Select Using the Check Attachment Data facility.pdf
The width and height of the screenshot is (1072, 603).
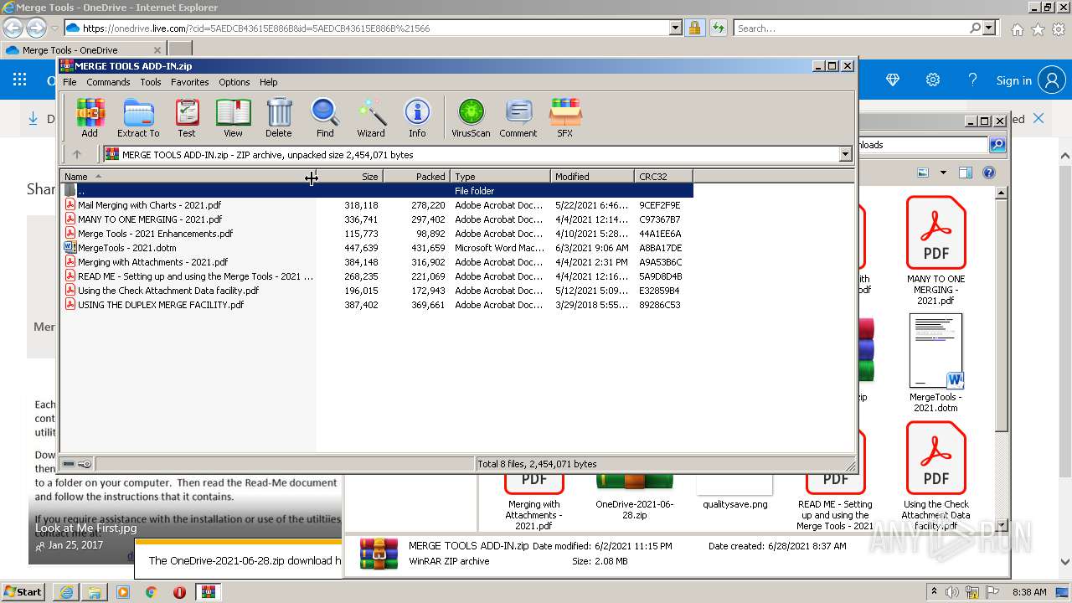(377, 291)
